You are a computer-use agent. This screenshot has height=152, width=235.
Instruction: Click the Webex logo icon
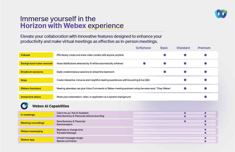(220, 14)
